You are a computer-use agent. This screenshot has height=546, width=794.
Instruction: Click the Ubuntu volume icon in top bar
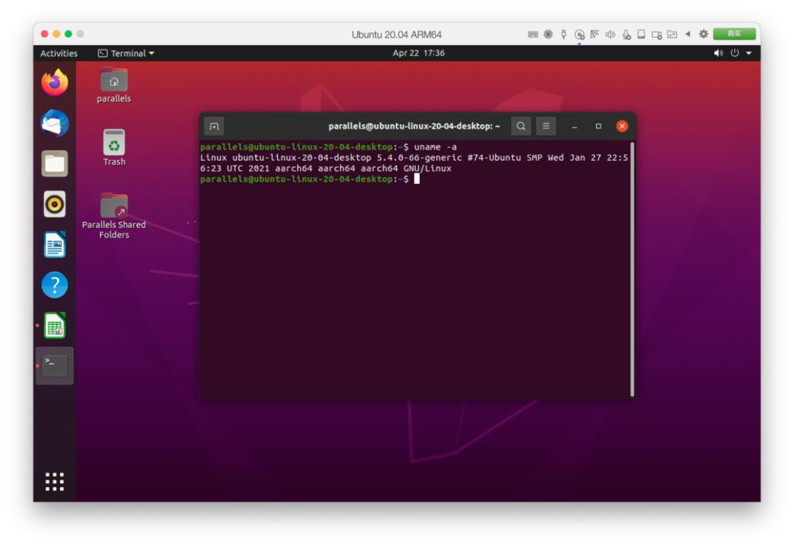coord(718,54)
